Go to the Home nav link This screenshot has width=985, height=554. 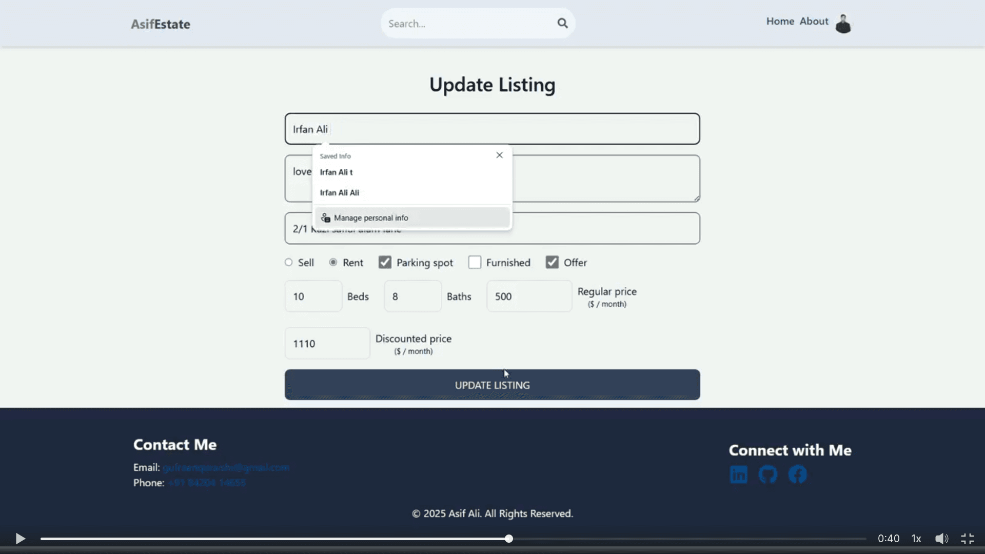pos(780,21)
